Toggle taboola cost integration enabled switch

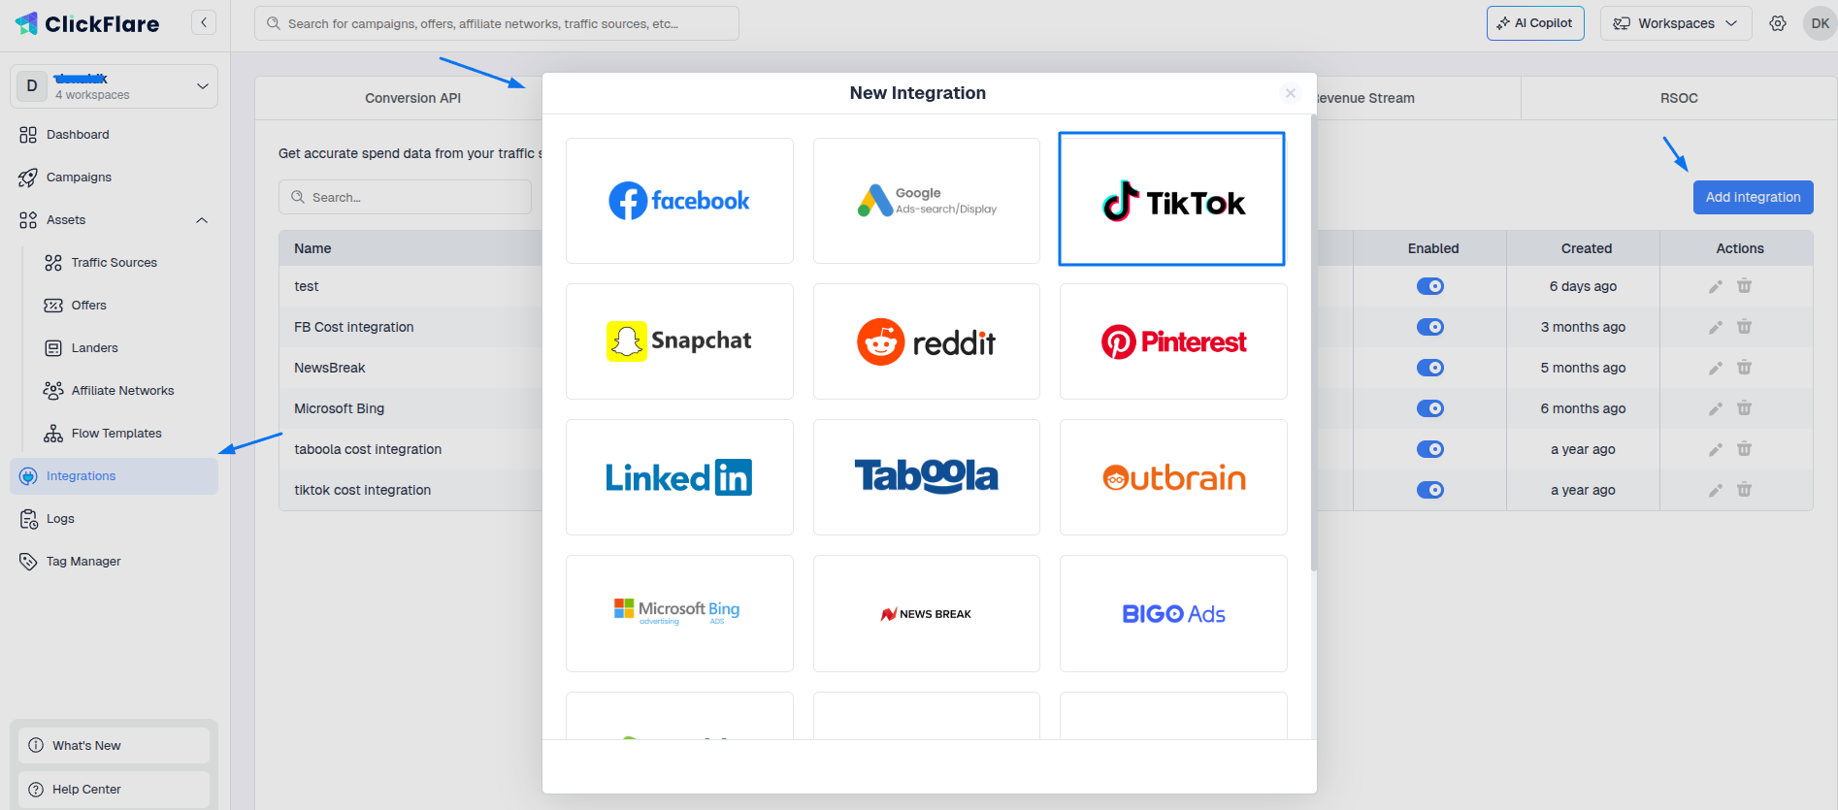tap(1430, 449)
